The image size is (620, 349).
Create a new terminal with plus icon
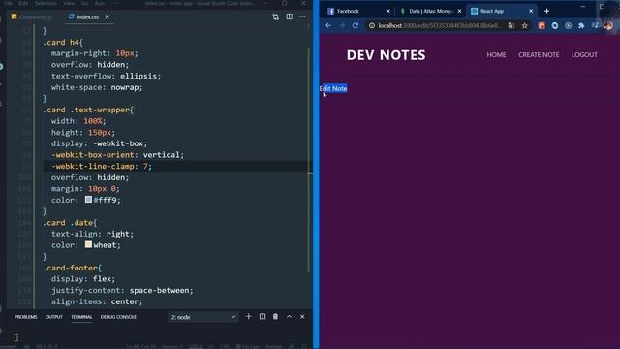tap(248, 317)
